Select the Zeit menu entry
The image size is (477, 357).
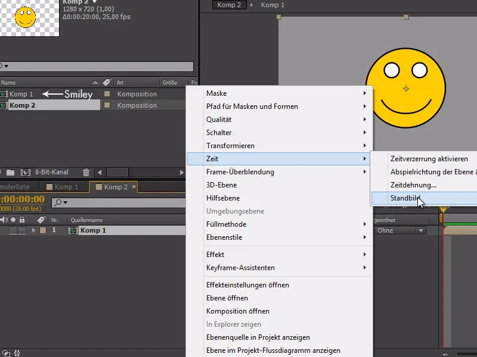pos(279,159)
